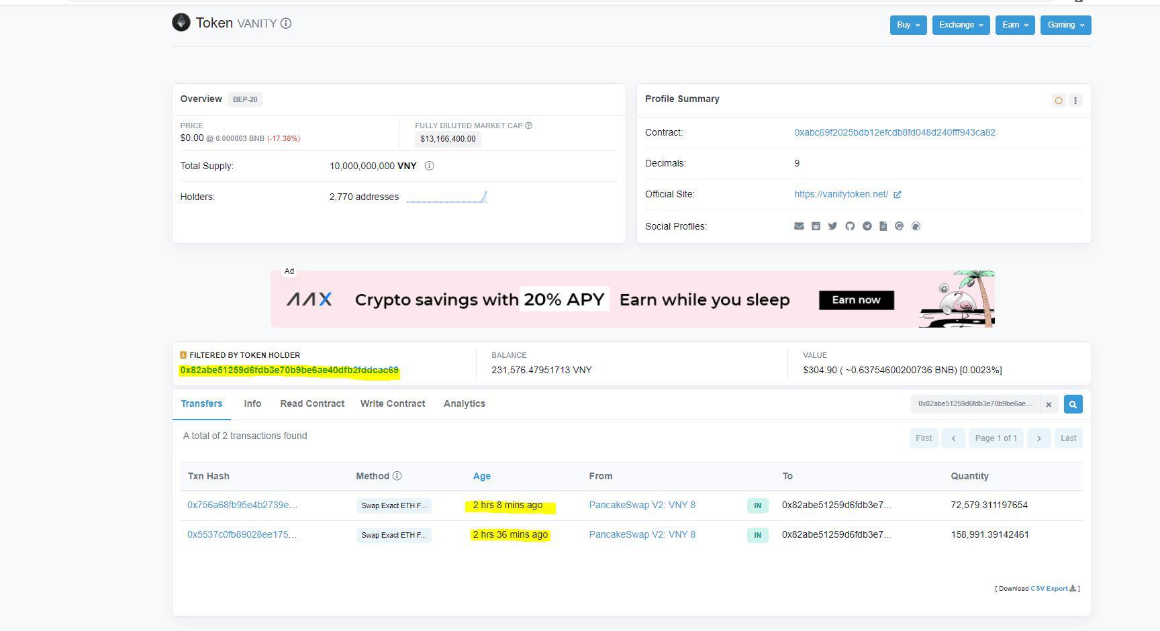Open the token info icon beside VANITY
Viewport: 1160px width, 631px height.
tap(286, 23)
